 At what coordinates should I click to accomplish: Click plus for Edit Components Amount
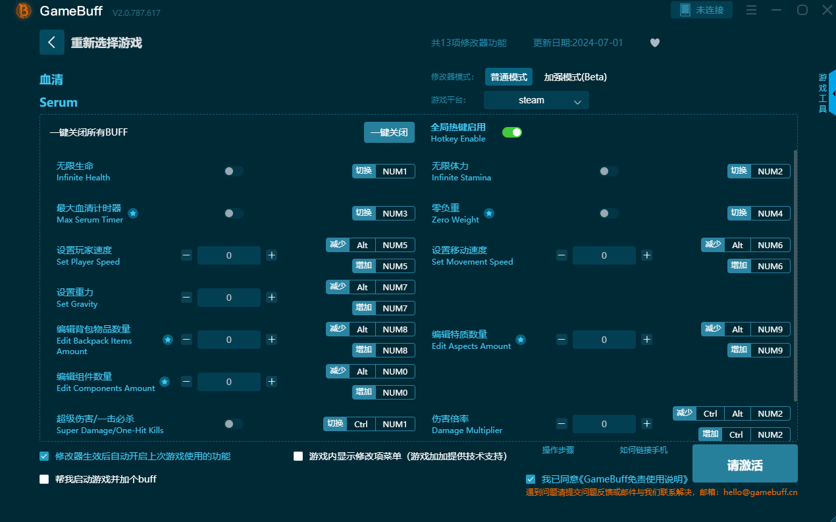(x=271, y=382)
